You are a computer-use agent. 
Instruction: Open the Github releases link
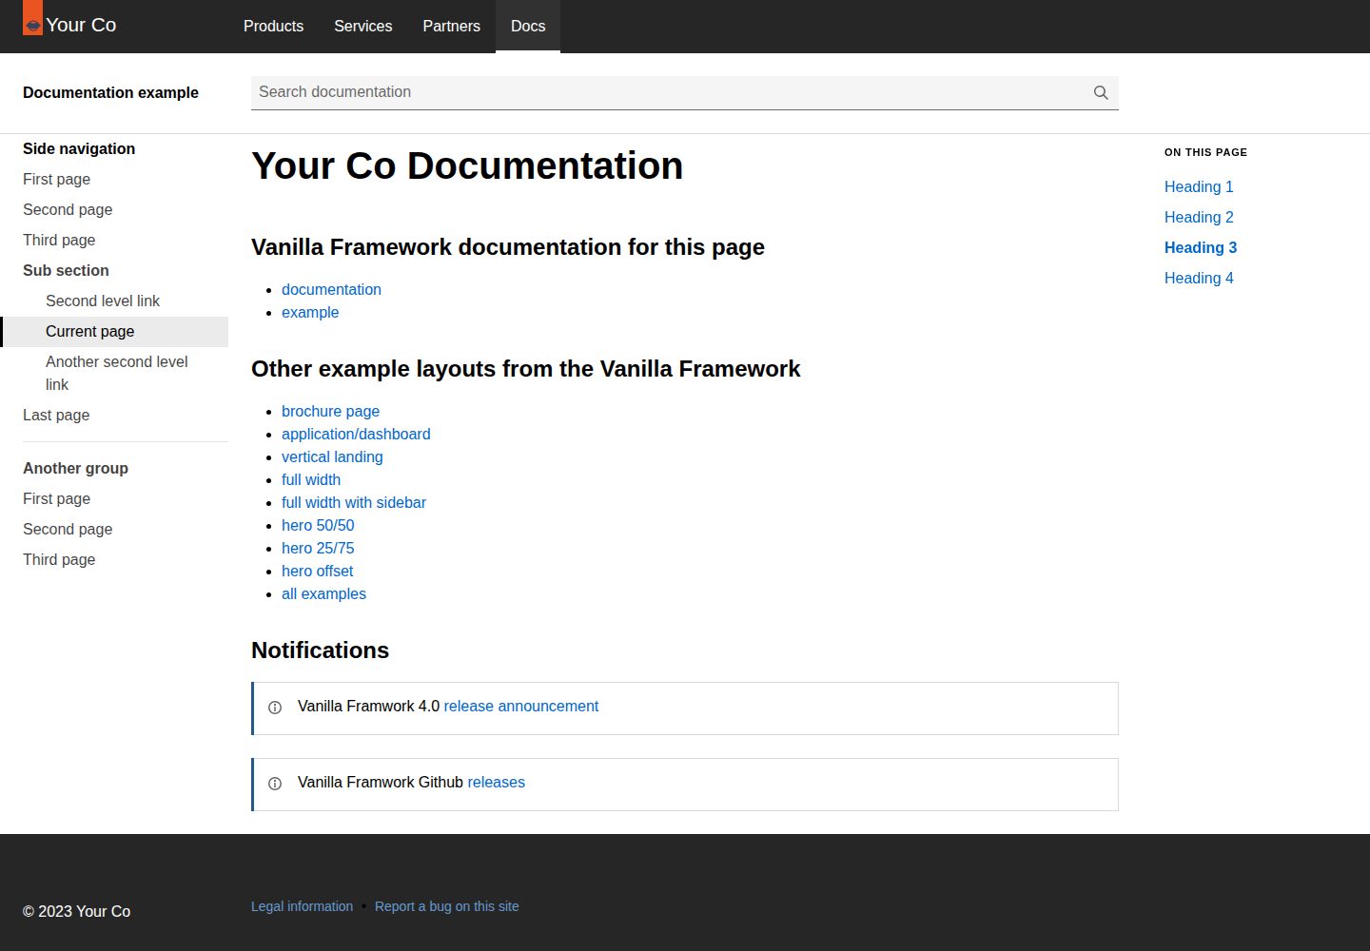pos(497,782)
